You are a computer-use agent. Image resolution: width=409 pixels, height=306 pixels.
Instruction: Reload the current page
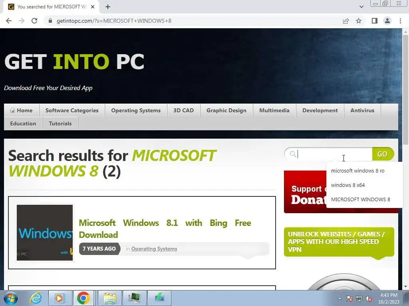click(x=34, y=21)
